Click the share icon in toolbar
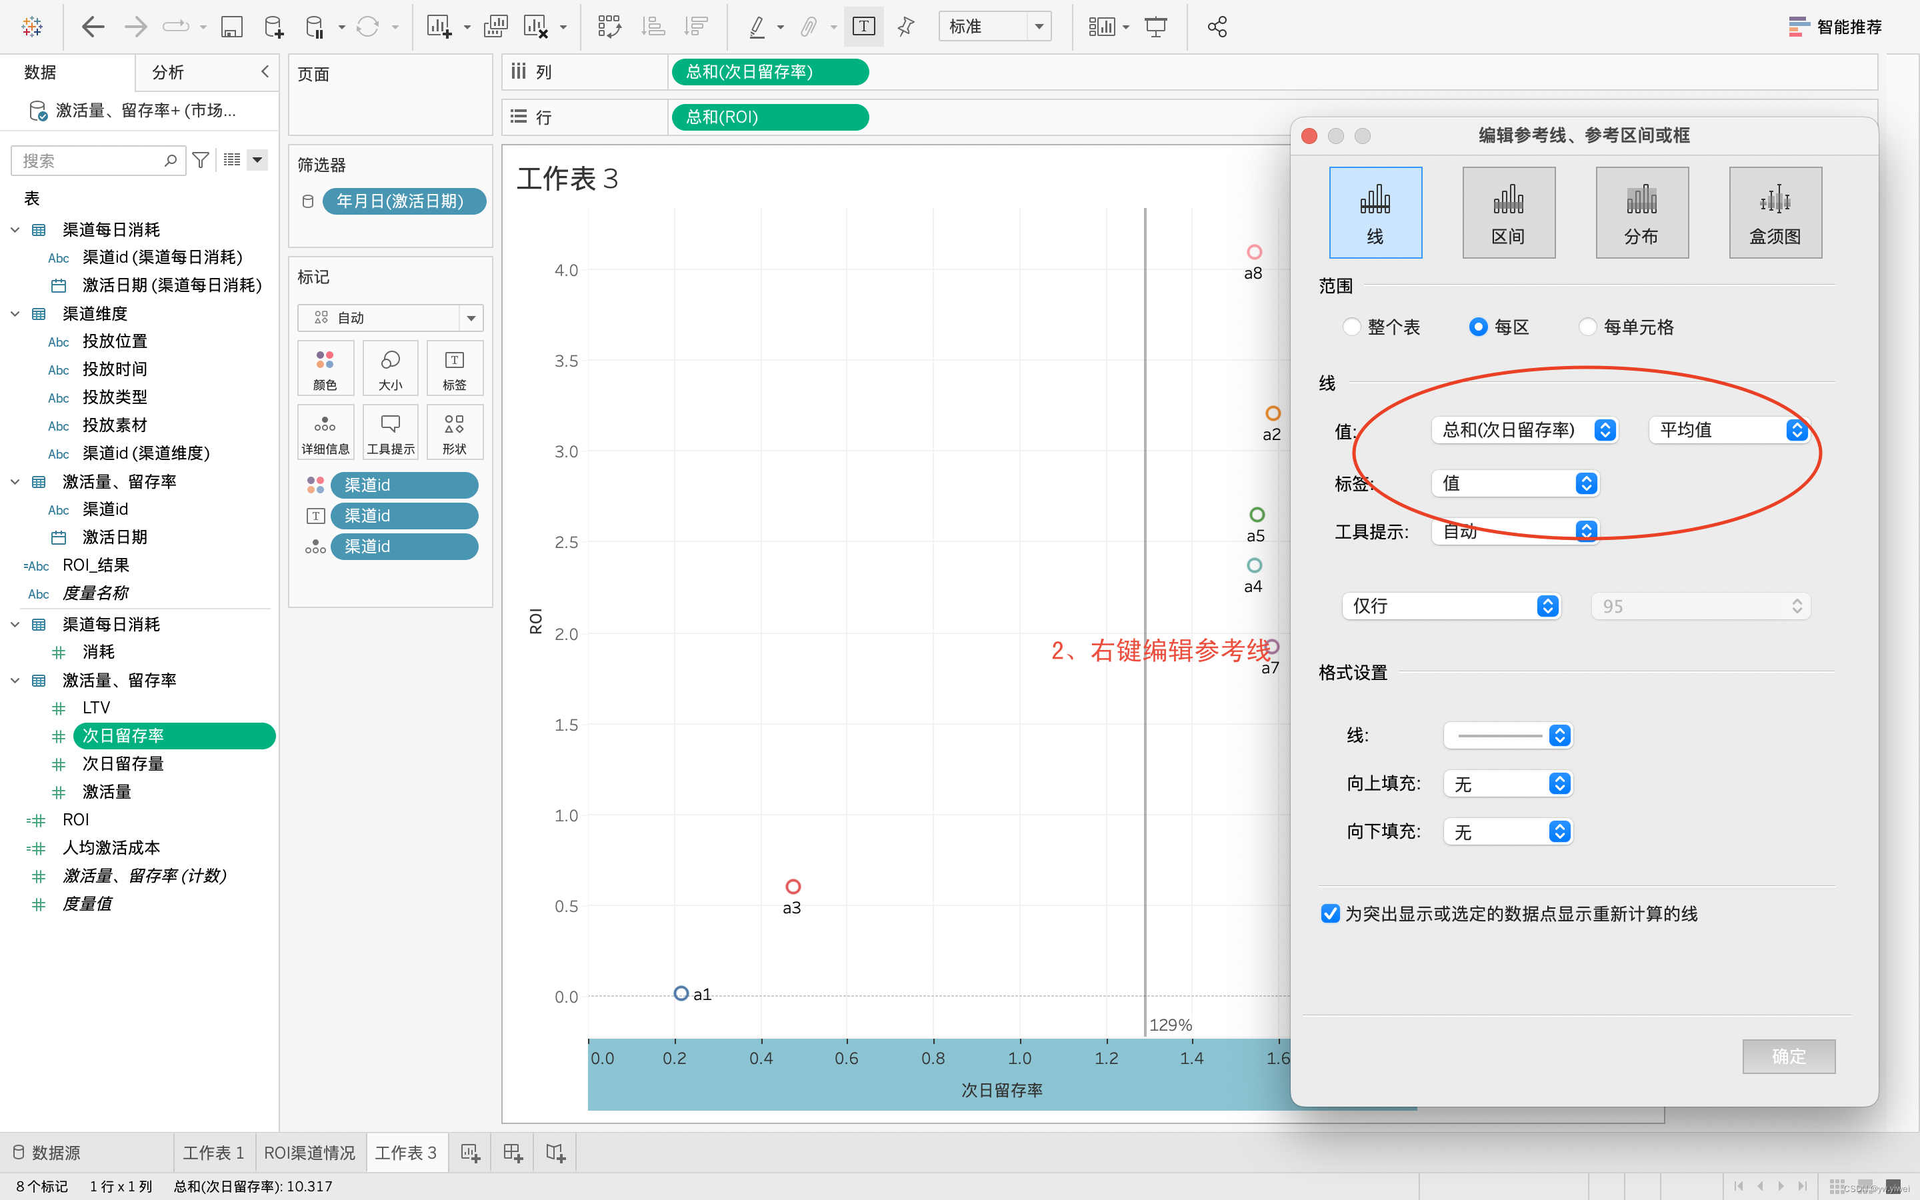1920x1200 pixels. point(1217,27)
